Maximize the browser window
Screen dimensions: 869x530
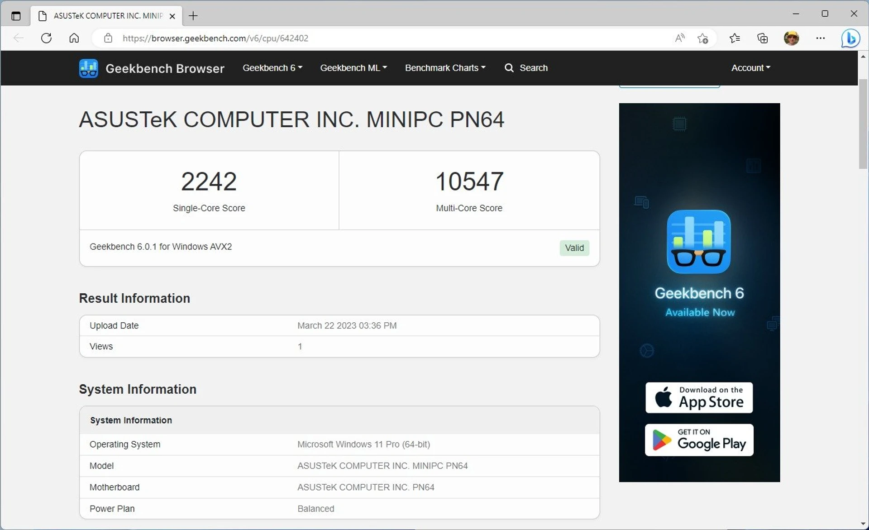(x=825, y=14)
